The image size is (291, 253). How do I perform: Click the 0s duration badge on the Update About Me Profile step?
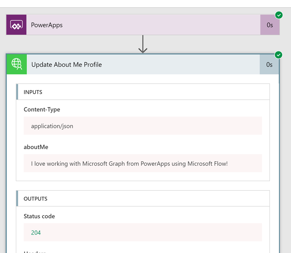pyautogui.click(x=269, y=64)
